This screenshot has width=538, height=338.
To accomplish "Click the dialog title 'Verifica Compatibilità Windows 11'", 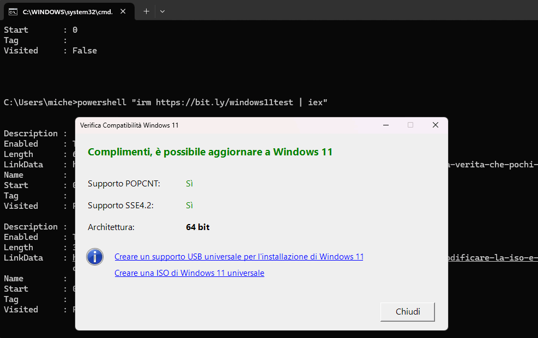I will point(129,125).
